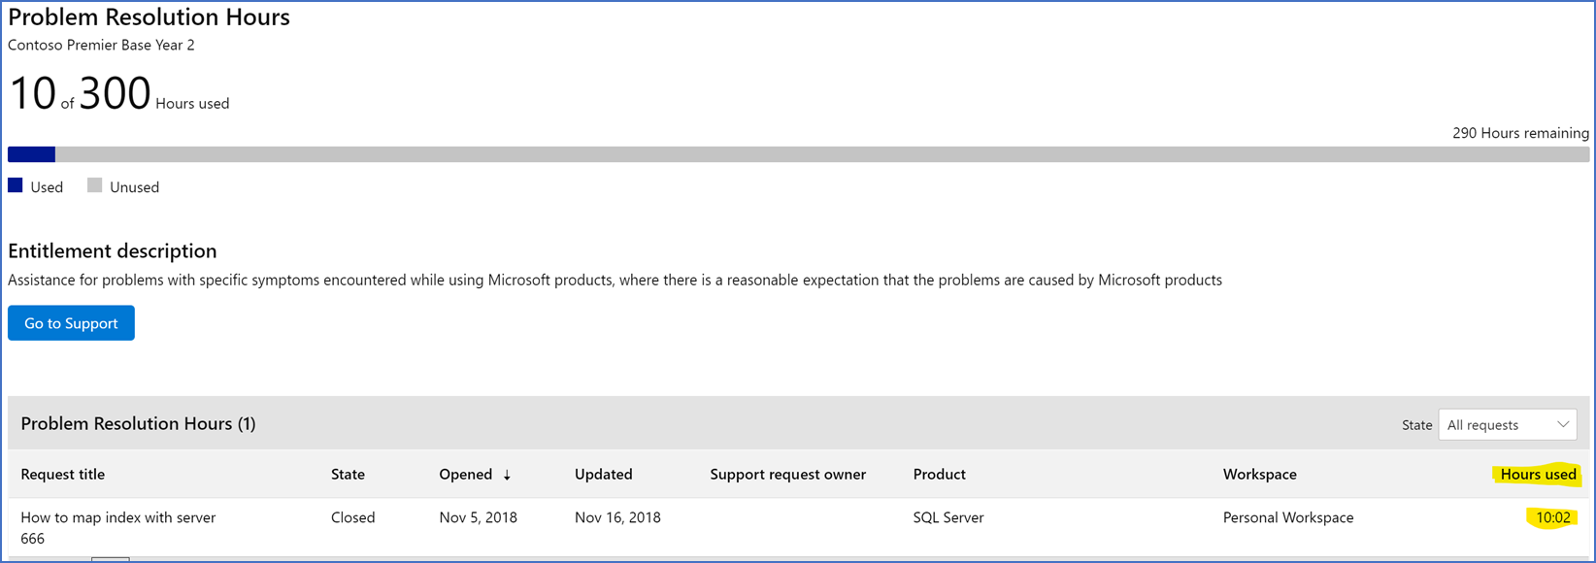Click the blue used portion of progress bar
The image size is (1596, 563).
click(x=31, y=154)
